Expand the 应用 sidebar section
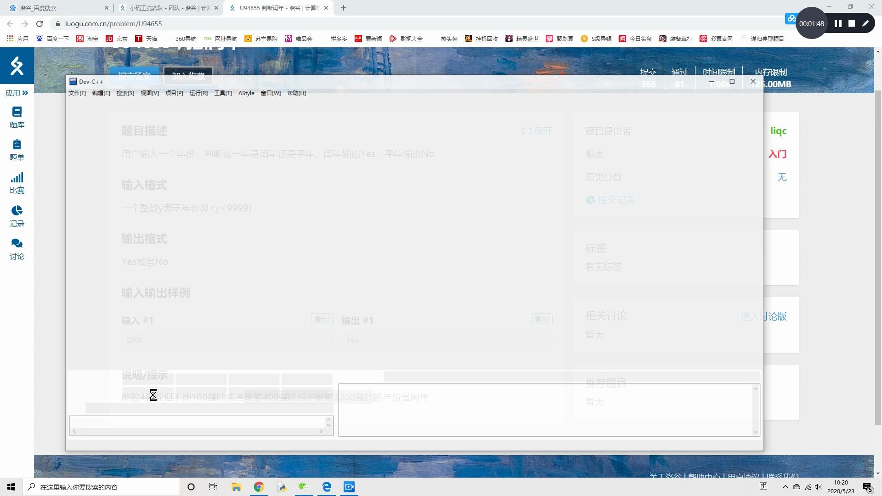 point(17,93)
